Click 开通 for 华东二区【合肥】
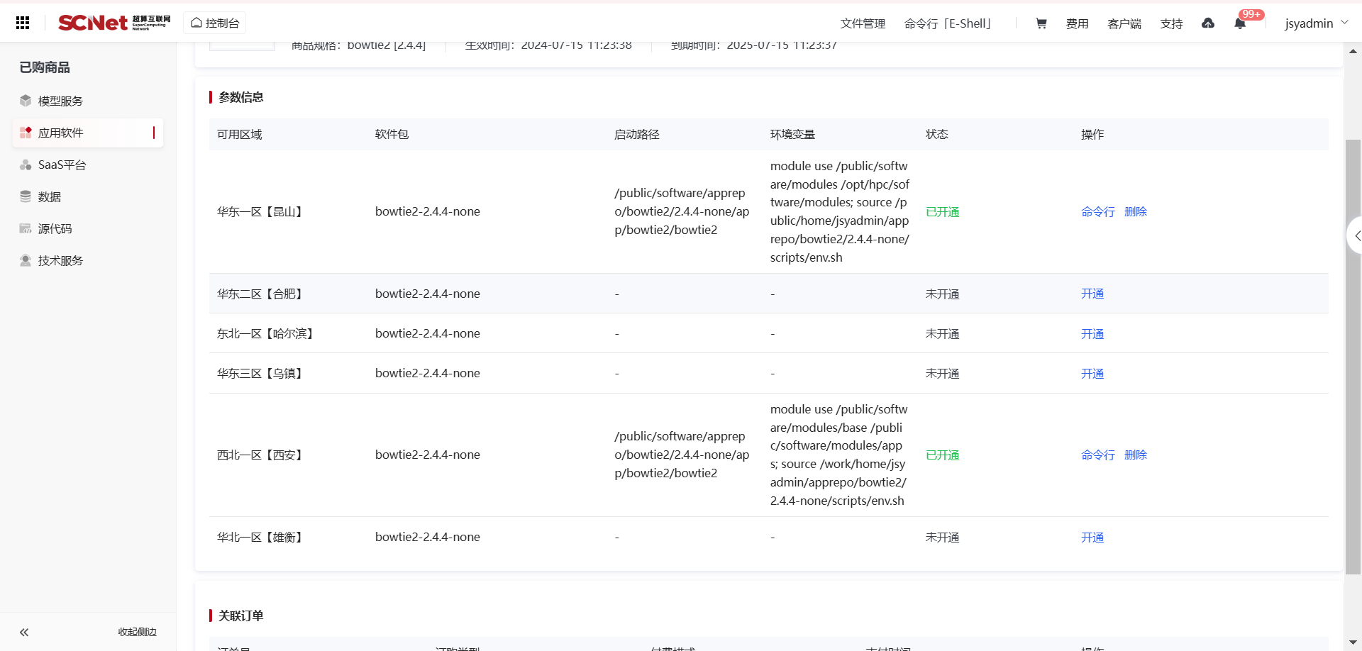This screenshot has width=1362, height=651. 1092,294
